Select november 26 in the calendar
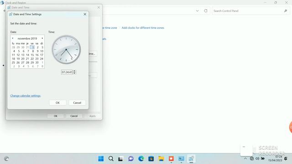 tap(18, 62)
